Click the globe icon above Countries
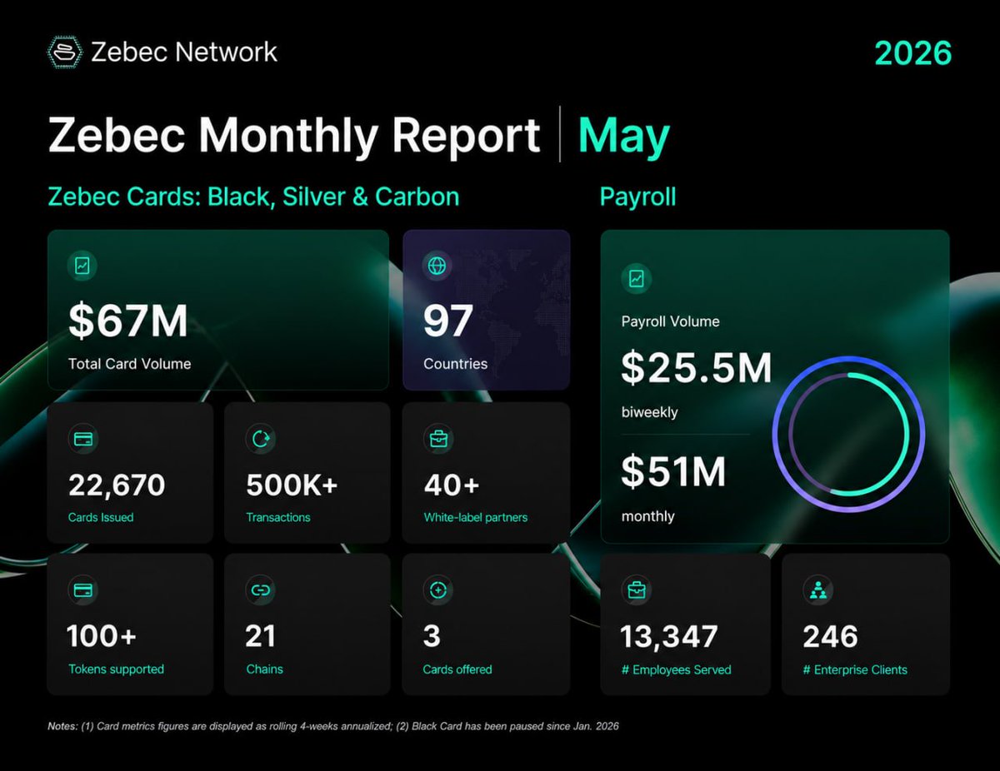This screenshot has height=771, width=1000. pyautogui.click(x=437, y=266)
